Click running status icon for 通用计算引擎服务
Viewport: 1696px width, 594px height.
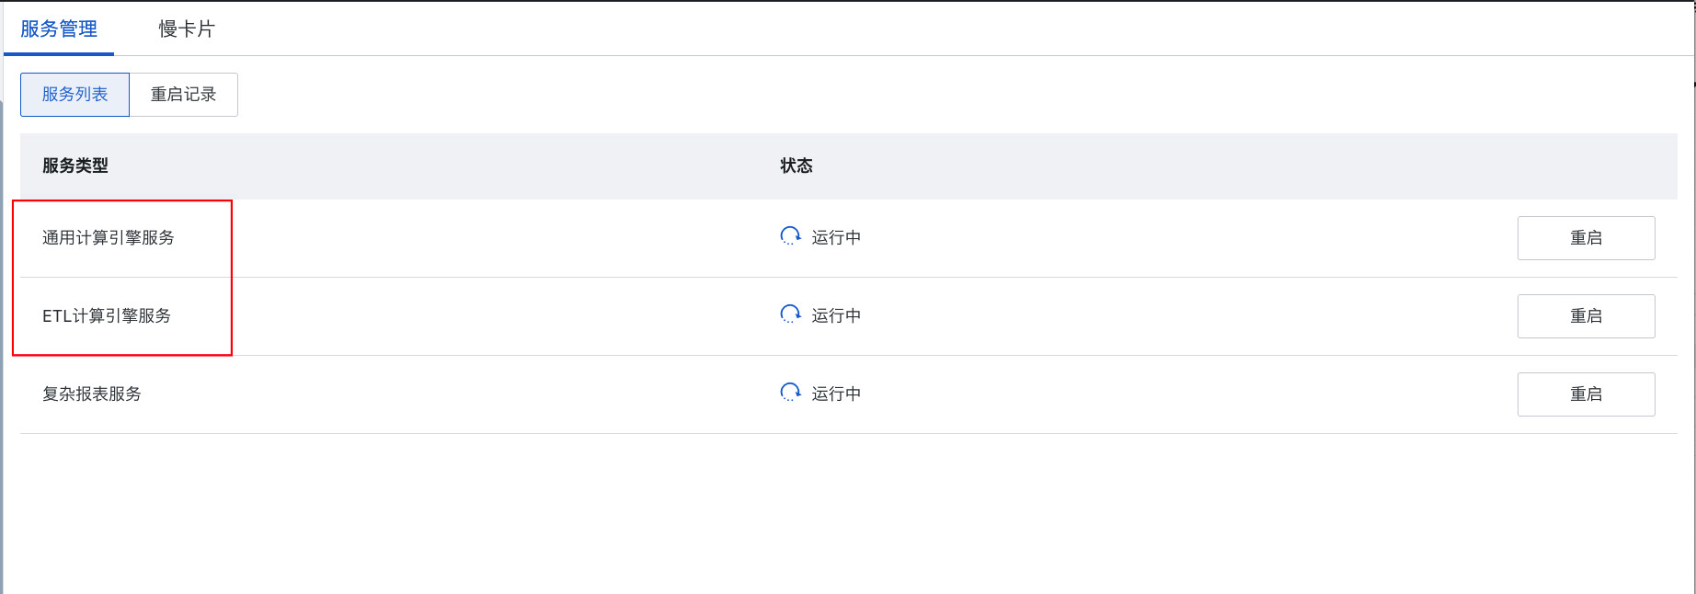790,236
